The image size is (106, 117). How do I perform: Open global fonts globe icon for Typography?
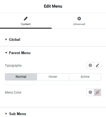point(90,65)
